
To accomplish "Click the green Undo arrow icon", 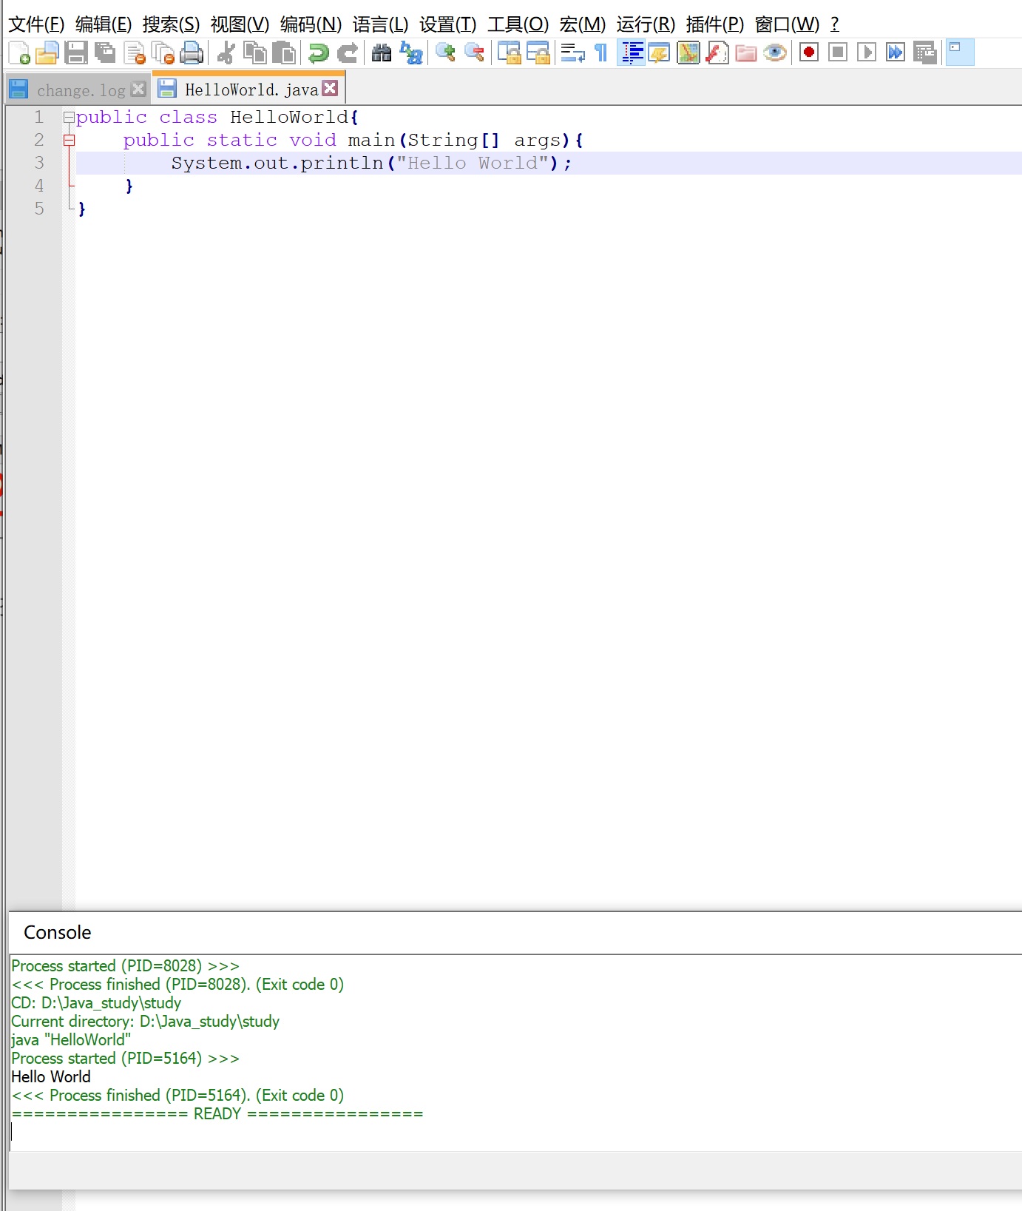I will (x=318, y=53).
